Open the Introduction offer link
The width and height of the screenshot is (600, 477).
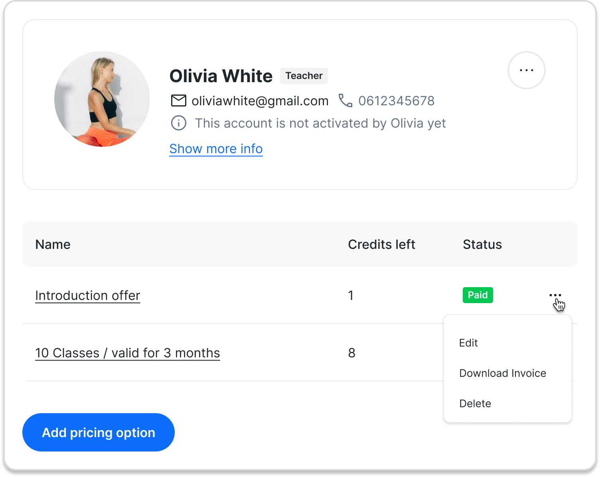click(87, 296)
